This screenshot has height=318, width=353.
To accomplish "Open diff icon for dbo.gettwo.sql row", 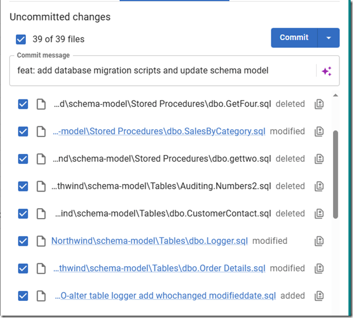I will point(319,159).
